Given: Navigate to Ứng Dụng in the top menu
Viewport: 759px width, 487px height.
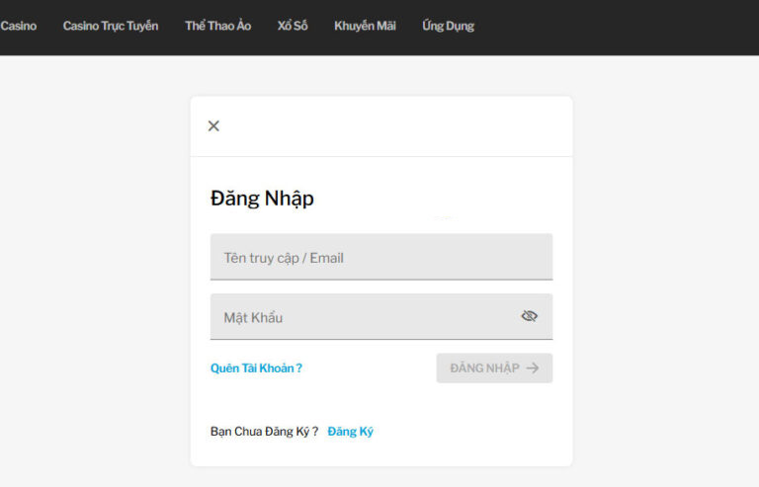Looking at the screenshot, I should pyautogui.click(x=448, y=26).
